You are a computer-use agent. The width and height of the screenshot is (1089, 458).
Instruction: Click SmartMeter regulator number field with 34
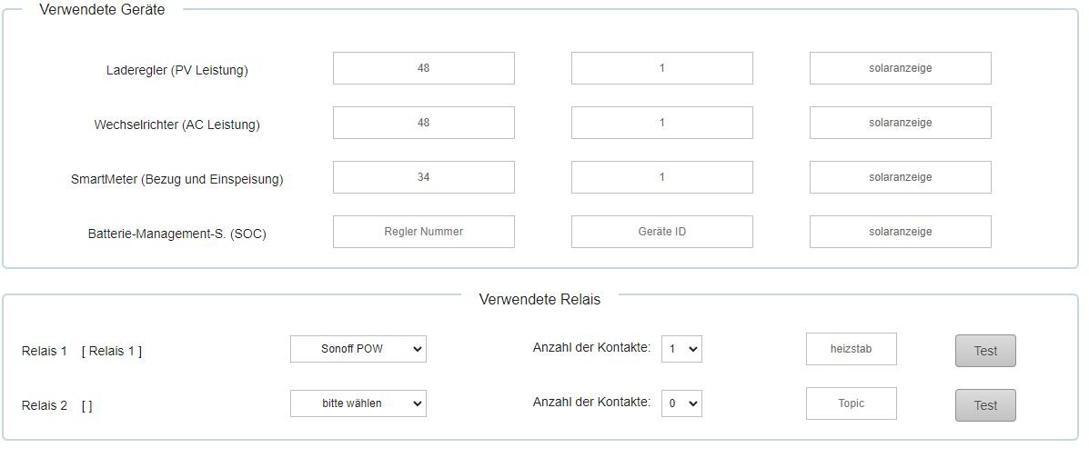pyautogui.click(x=423, y=177)
